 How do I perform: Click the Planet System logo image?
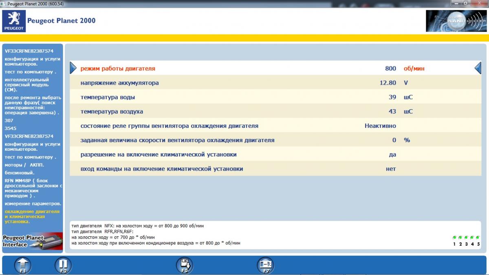point(456,21)
